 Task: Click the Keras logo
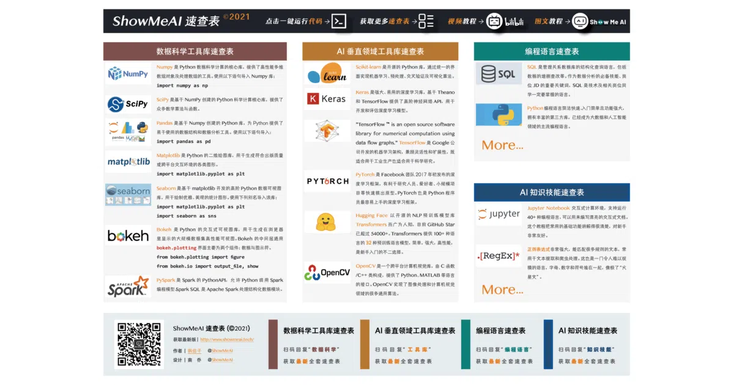pyautogui.click(x=327, y=98)
